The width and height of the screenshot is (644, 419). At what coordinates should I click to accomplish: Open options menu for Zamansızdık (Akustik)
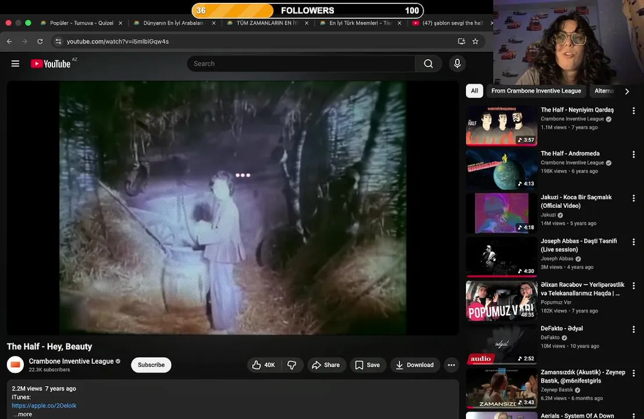(x=634, y=373)
